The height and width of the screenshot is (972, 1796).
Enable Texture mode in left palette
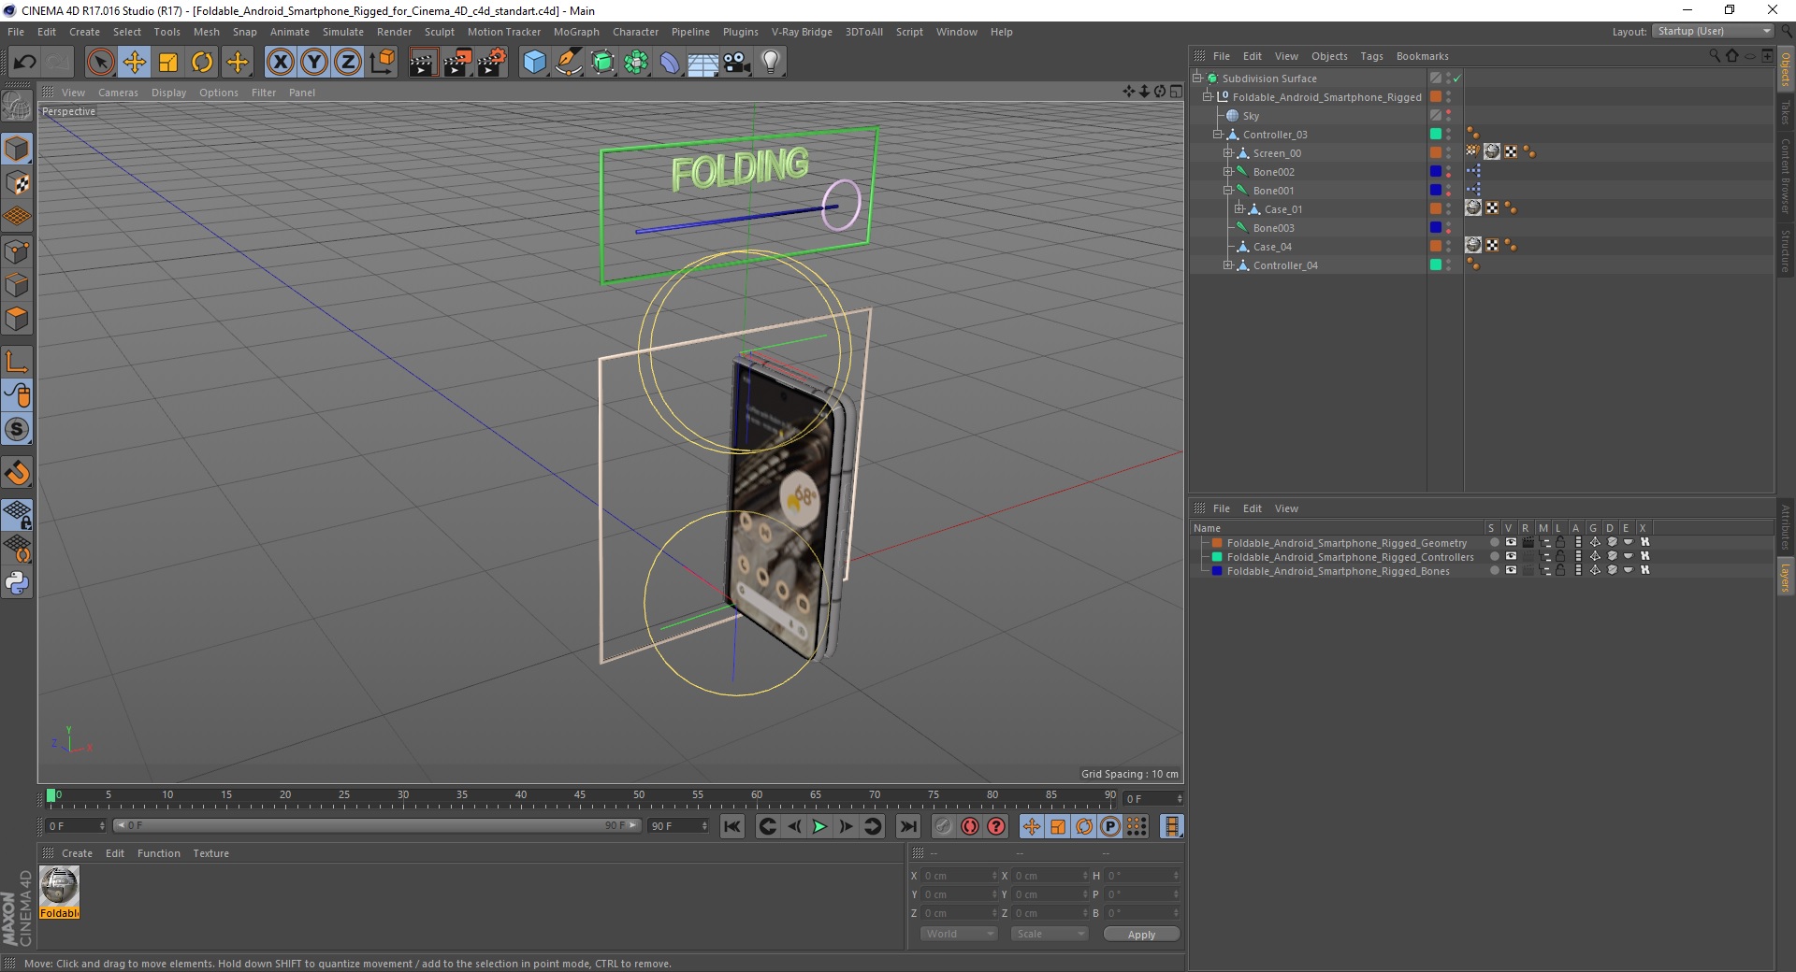click(x=17, y=183)
